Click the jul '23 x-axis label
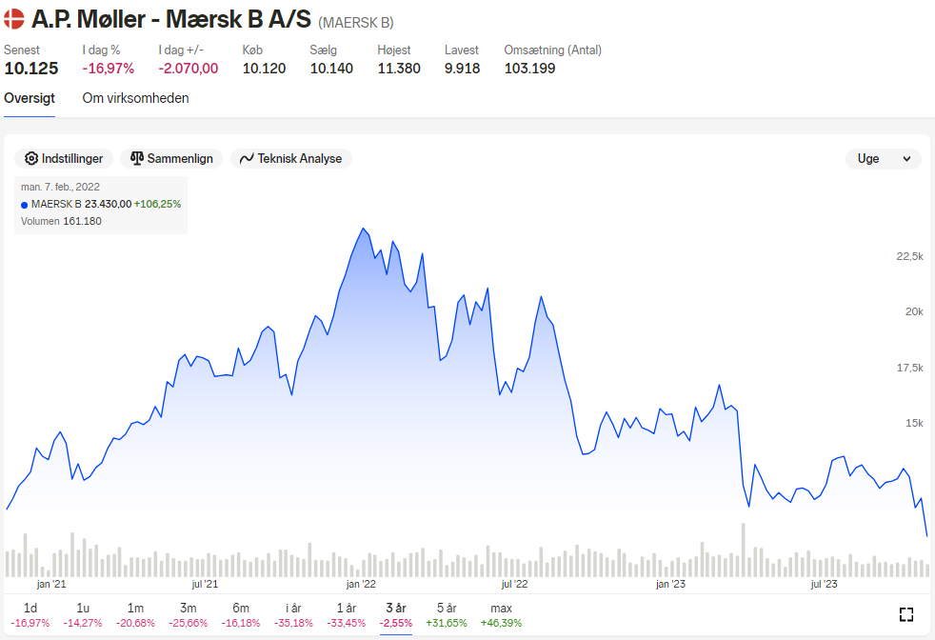The height and width of the screenshot is (640, 935). click(x=824, y=584)
